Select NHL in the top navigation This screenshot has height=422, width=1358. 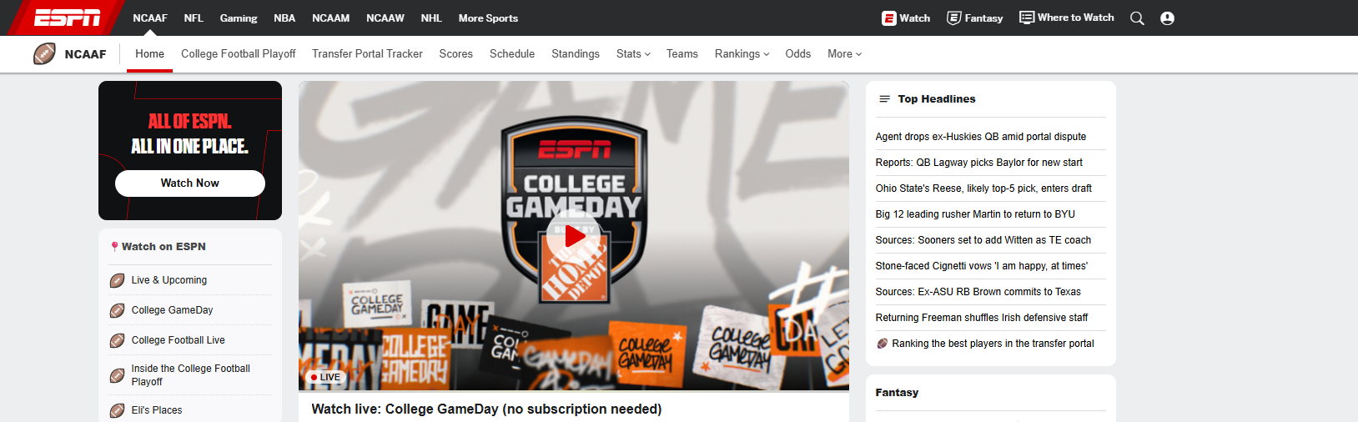pyautogui.click(x=431, y=18)
